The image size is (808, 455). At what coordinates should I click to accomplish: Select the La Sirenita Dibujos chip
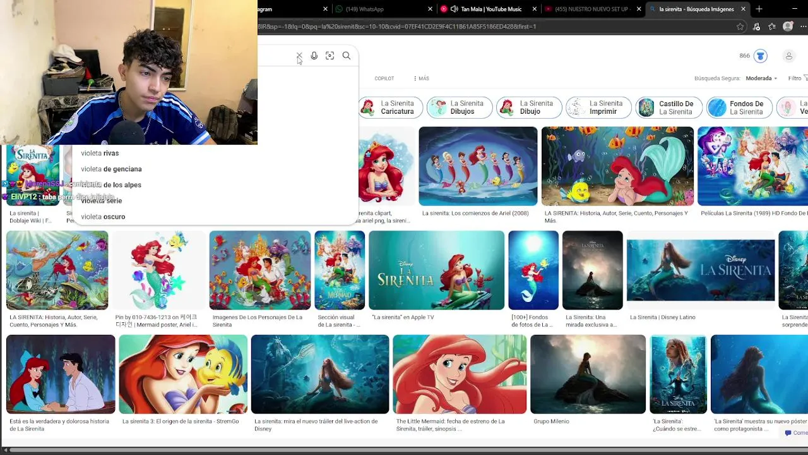coord(460,107)
